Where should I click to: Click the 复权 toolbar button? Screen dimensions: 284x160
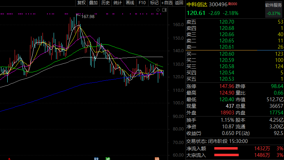coord(81,3)
